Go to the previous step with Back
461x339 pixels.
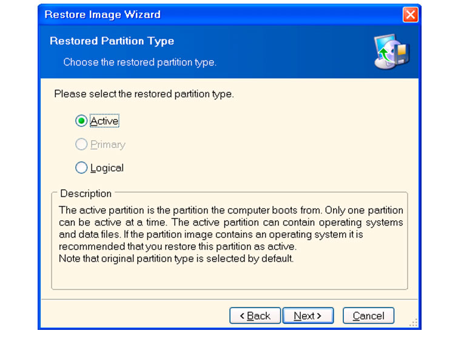(255, 316)
